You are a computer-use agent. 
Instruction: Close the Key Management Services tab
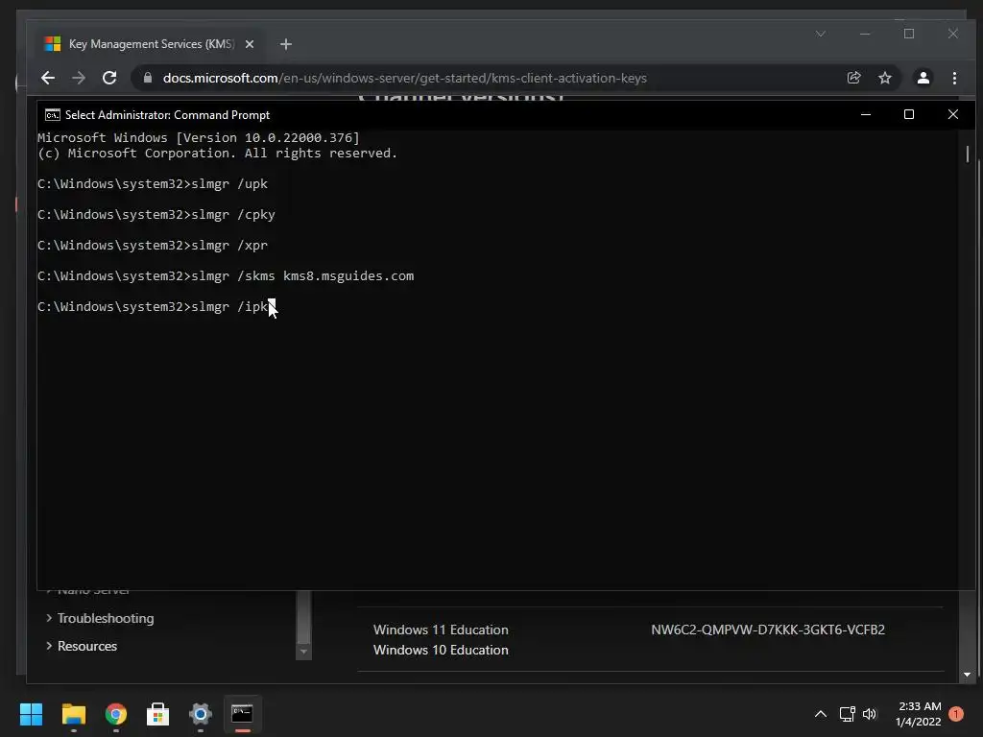pyautogui.click(x=250, y=44)
